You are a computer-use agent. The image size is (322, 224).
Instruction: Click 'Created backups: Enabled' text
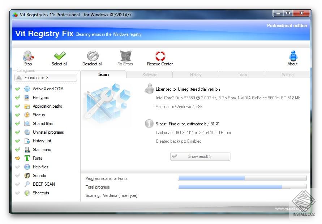point(179,141)
